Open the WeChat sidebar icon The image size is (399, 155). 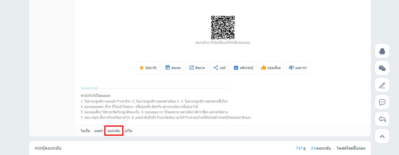[x=382, y=68]
